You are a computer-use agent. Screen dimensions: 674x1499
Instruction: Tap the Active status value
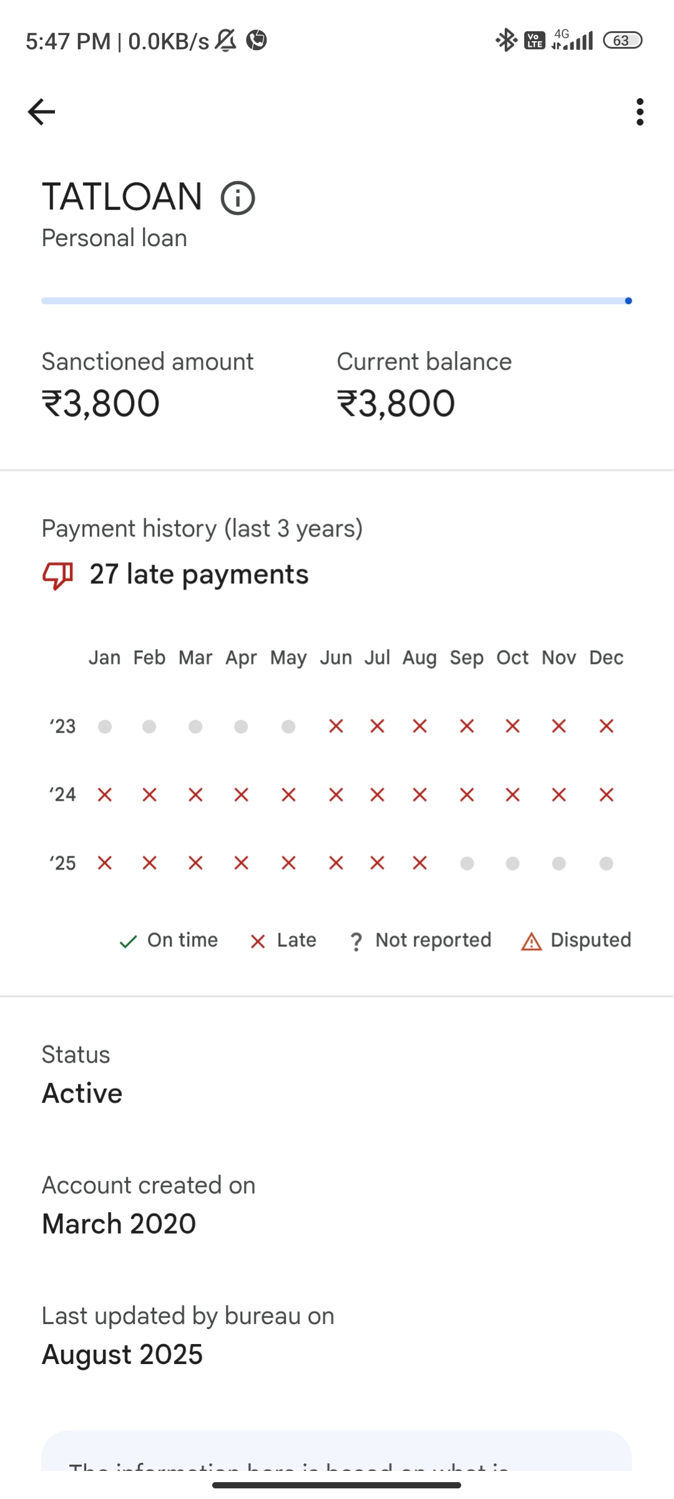point(82,1093)
